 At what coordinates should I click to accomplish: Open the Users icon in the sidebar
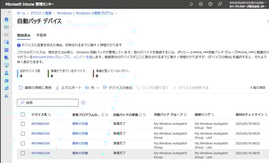point(6,73)
